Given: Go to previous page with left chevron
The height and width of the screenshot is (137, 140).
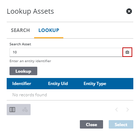Looking at the screenshot, I should tap(116, 110).
